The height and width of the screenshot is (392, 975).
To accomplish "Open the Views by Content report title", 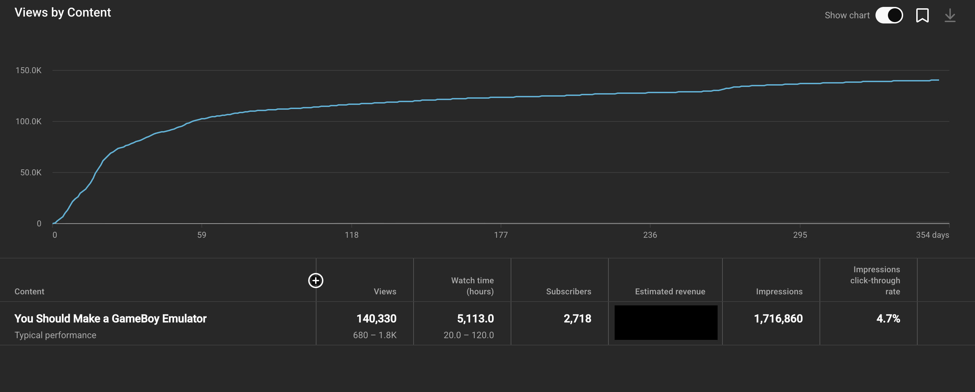I will [63, 12].
